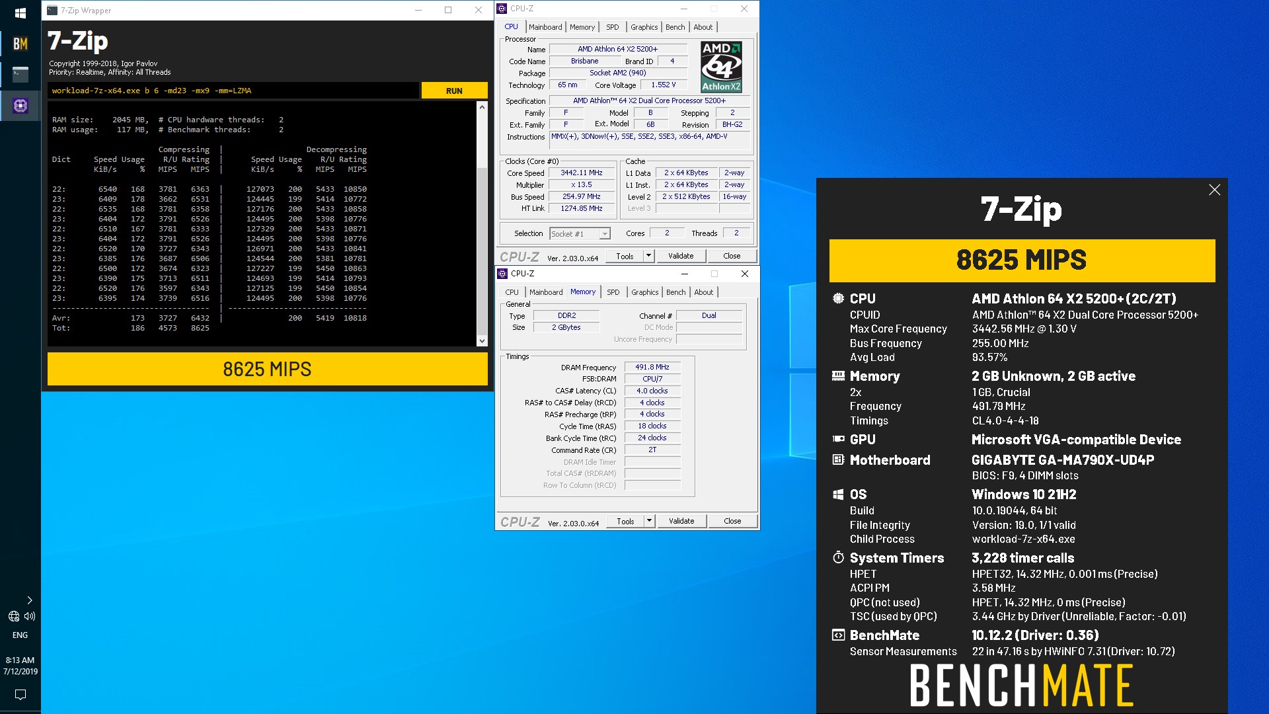This screenshot has height=714, width=1269.
Task: Click Tools button in upper CPU-Z
Action: (x=625, y=257)
